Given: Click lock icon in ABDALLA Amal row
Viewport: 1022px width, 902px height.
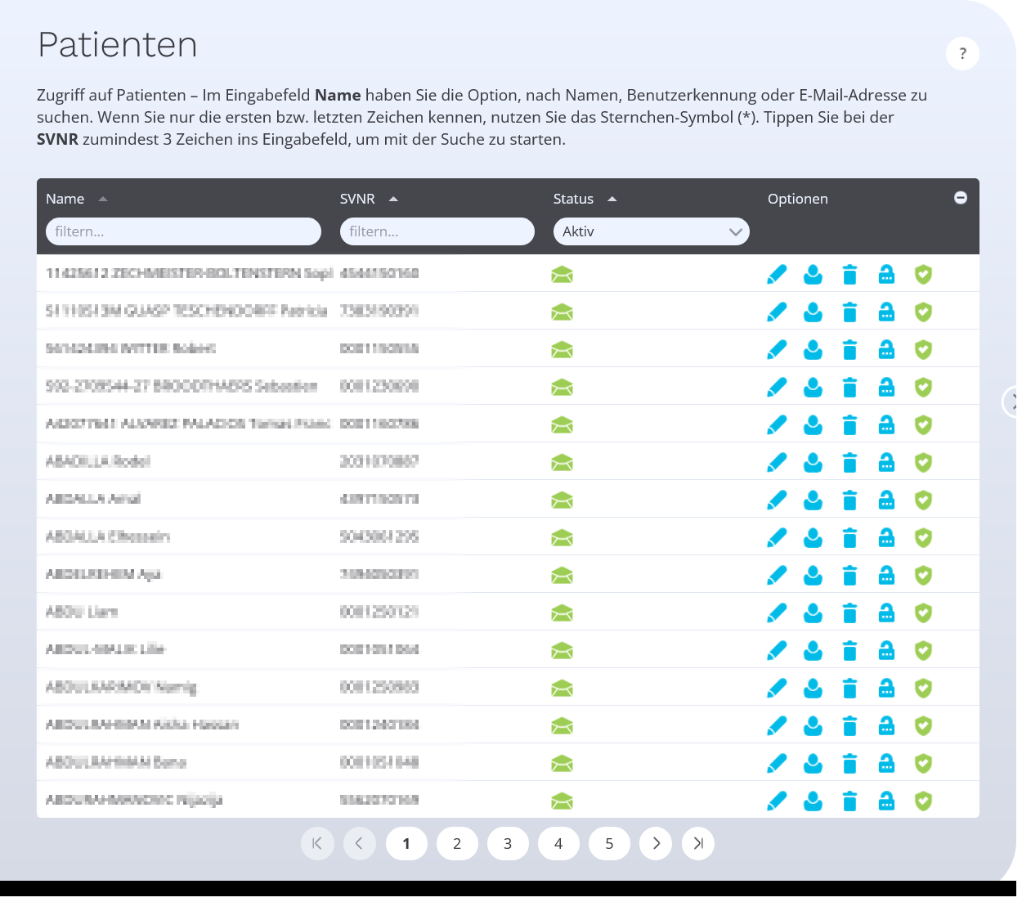Looking at the screenshot, I should 886,500.
